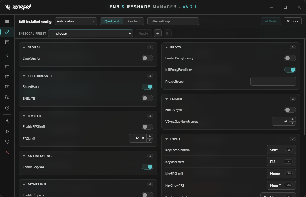Collapse the PERFORMANCE section
Screen dimensions: 306x197
pos(24,76)
